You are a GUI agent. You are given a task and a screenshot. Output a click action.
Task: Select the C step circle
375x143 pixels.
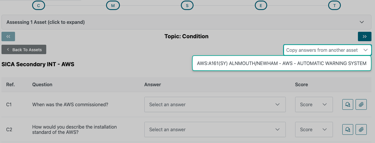[39, 5]
